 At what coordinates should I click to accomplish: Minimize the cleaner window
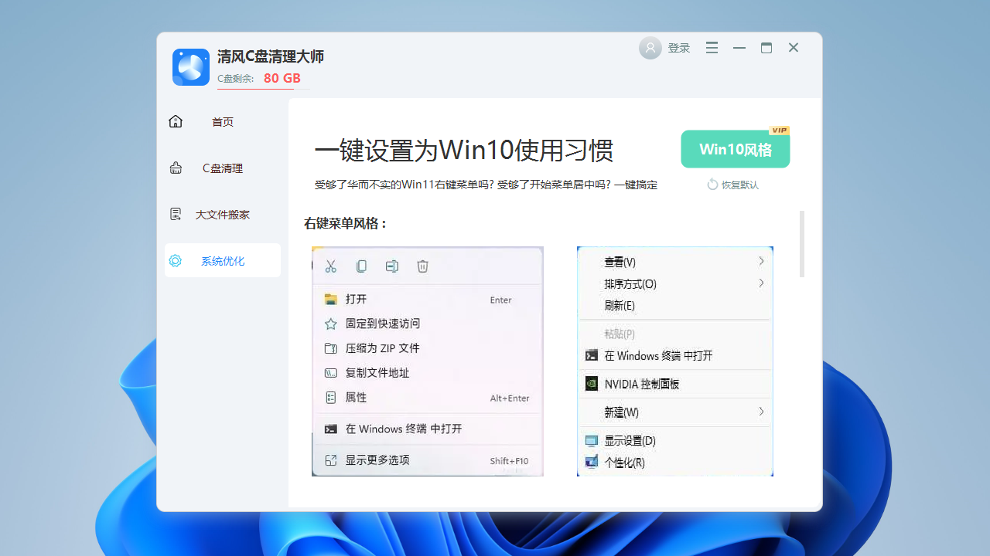click(x=739, y=48)
